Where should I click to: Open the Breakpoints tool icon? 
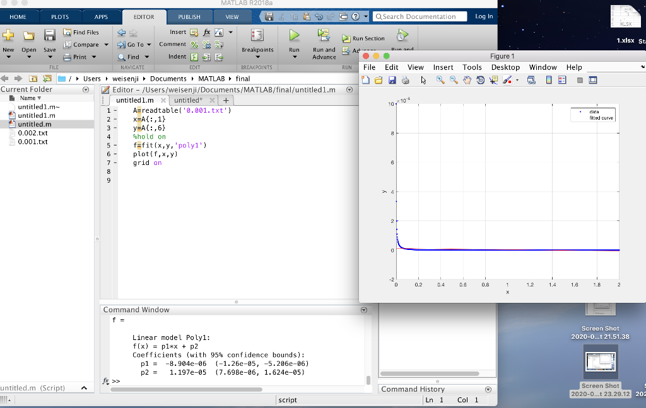[257, 36]
